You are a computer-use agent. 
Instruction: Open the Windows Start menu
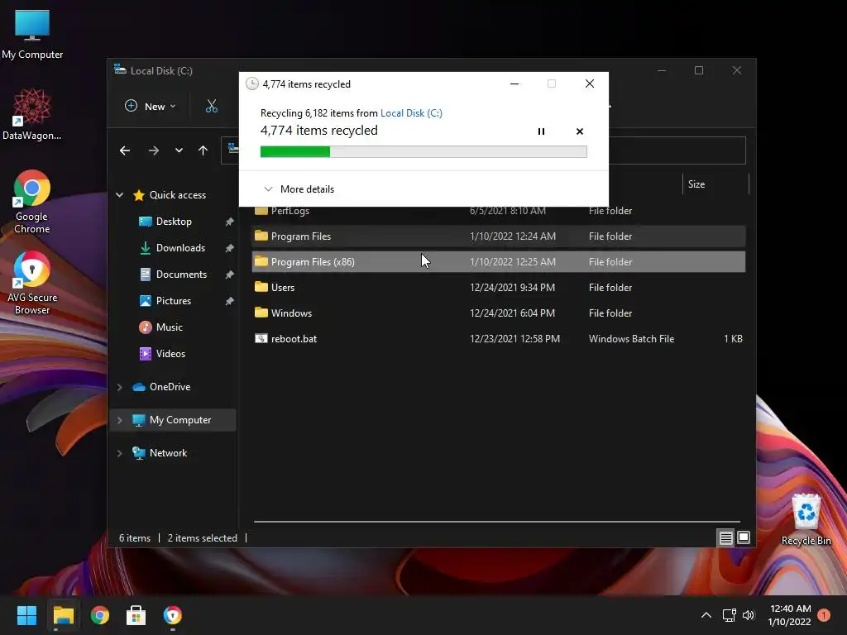point(26,615)
